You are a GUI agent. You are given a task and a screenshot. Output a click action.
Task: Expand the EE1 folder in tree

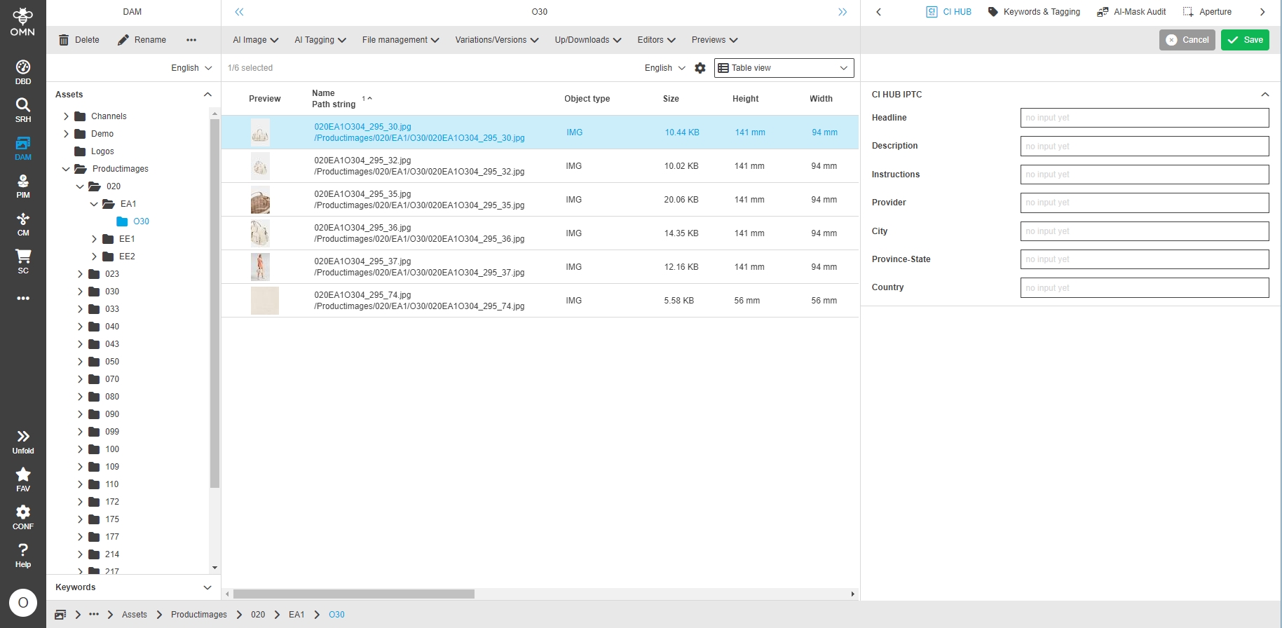[x=94, y=239]
